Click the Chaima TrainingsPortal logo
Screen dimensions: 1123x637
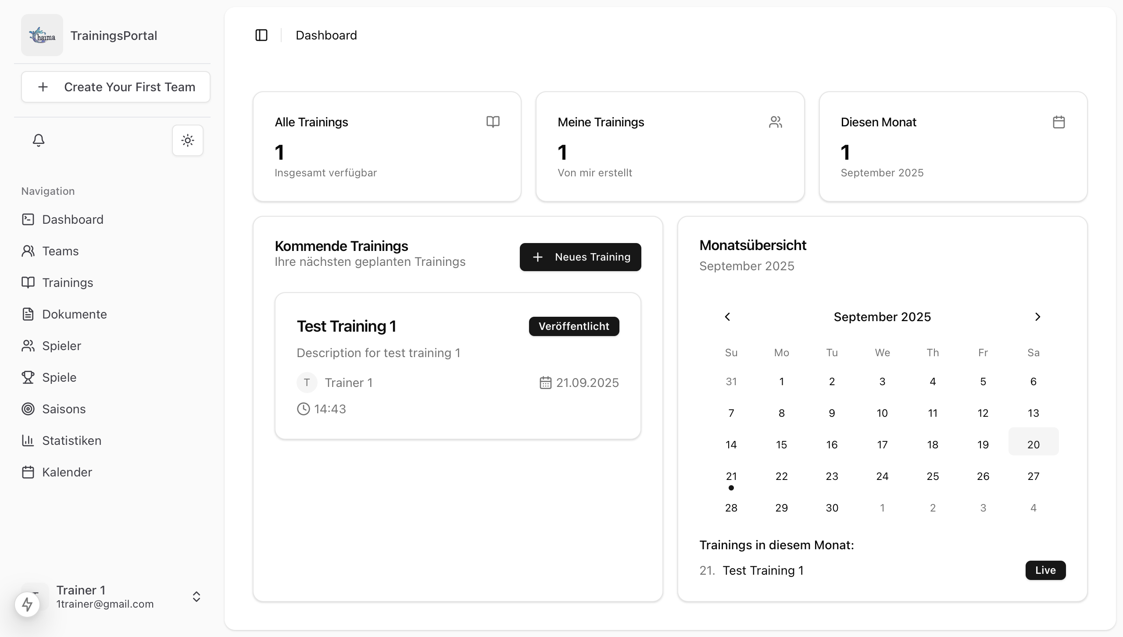tap(42, 35)
